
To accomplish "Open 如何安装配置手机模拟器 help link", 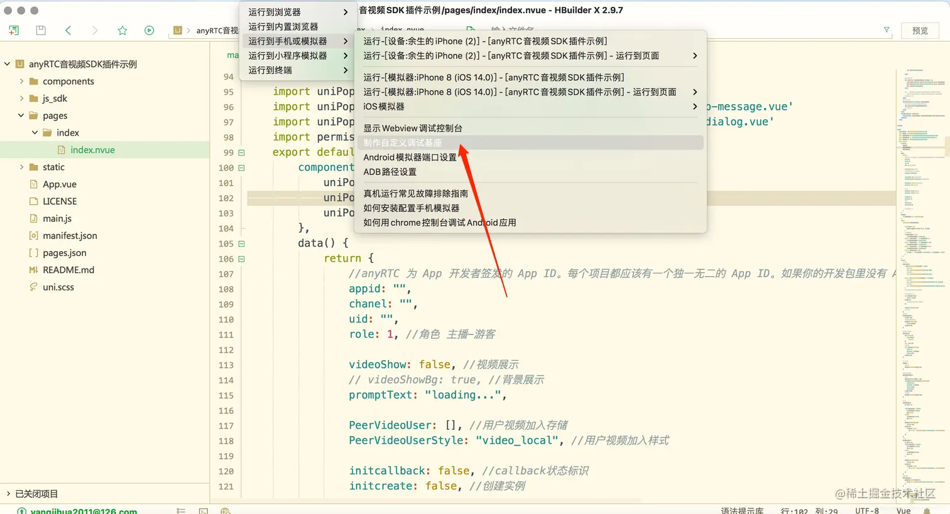I will click(530, 208).
